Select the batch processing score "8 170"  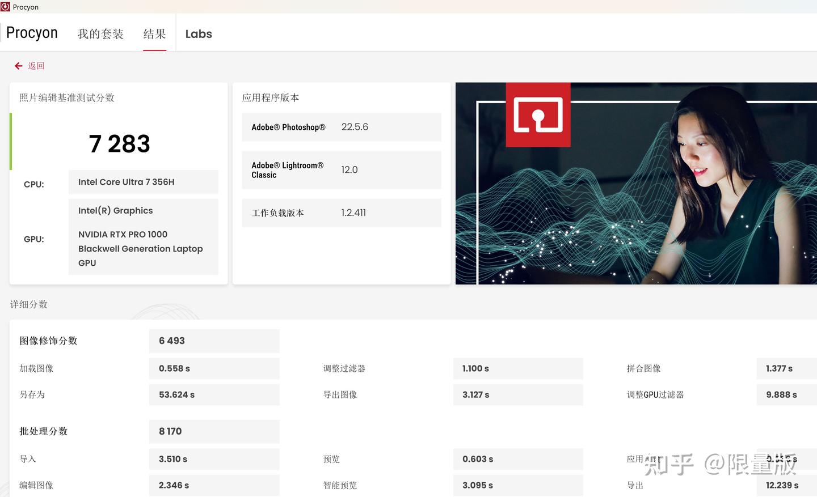(x=170, y=431)
